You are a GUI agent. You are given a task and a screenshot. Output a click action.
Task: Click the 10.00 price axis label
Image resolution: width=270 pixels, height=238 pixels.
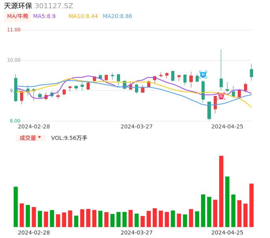click(14, 60)
